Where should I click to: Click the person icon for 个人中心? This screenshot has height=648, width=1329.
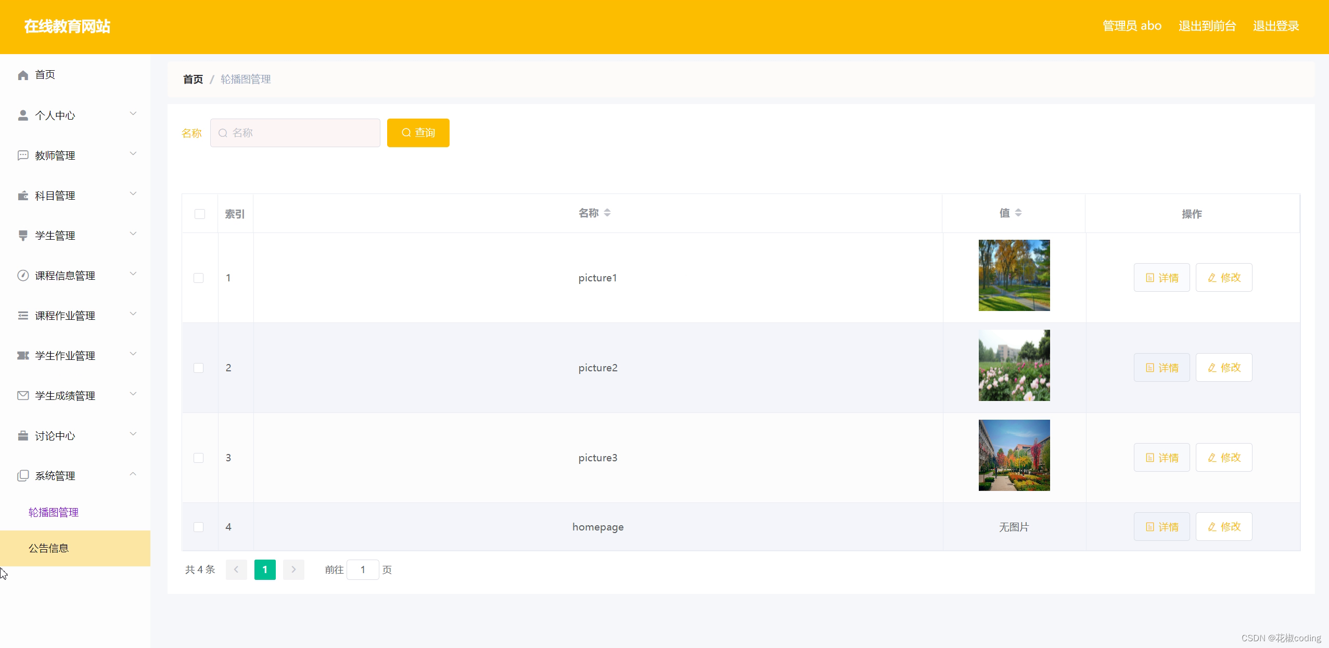coord(23,115)
